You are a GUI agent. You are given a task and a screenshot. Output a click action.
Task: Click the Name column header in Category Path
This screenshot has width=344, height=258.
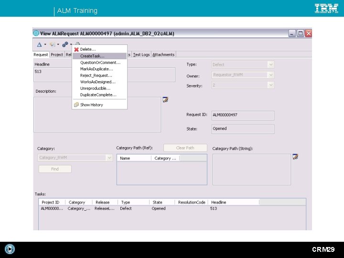pos(134,158)
